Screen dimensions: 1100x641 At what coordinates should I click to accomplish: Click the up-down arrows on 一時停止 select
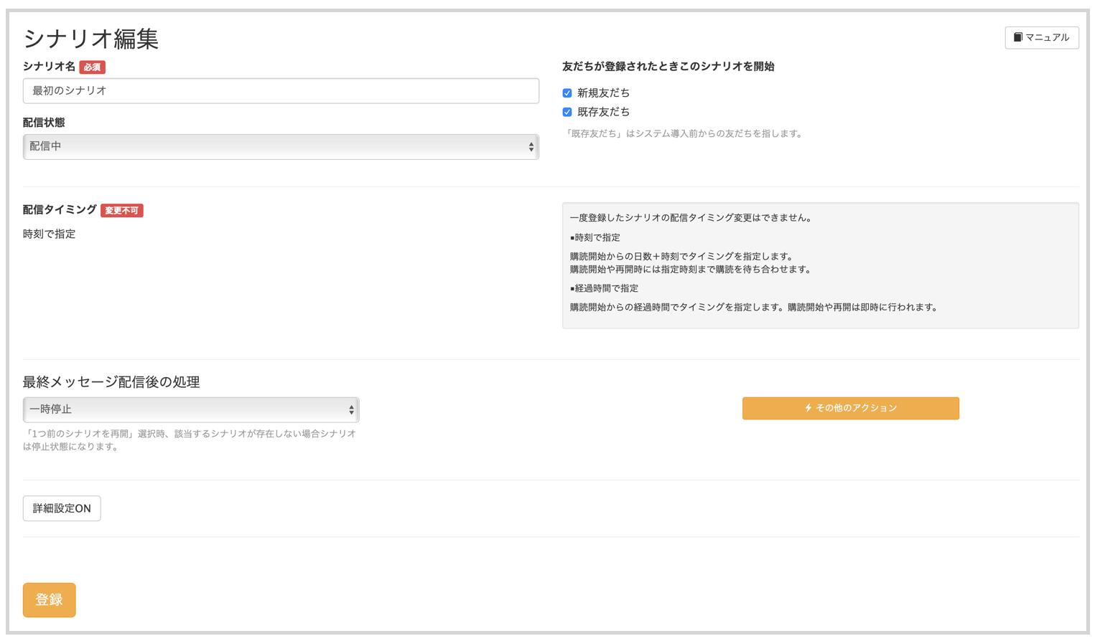(x=351, y=410)
